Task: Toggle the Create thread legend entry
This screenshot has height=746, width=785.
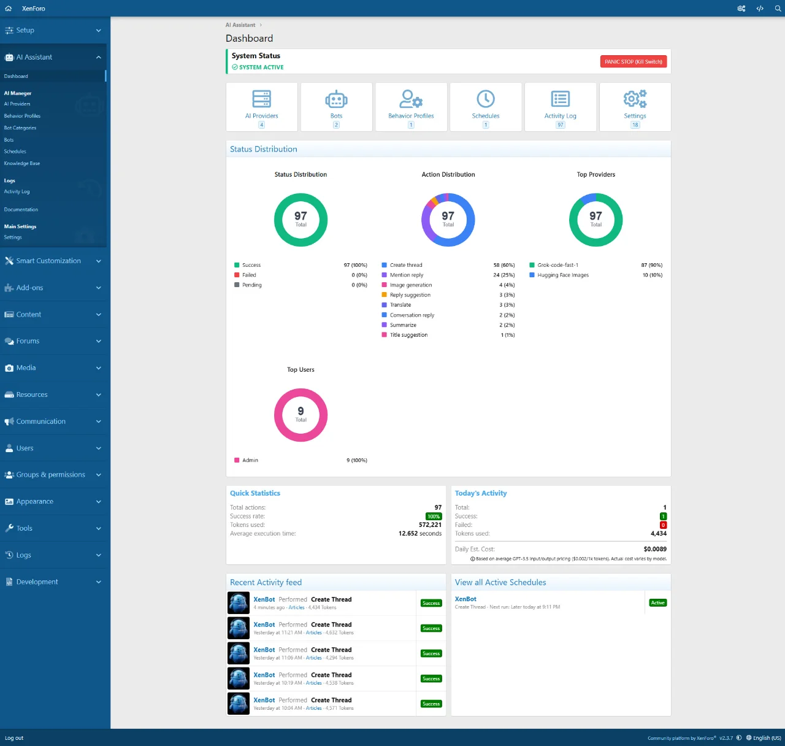Action: (x=405, y=265)
